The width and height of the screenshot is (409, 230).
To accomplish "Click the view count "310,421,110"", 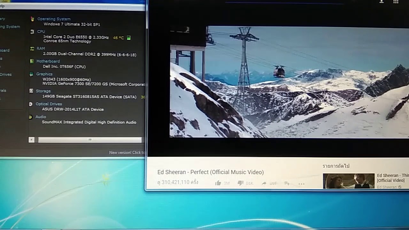I will click(x=175, y=182).
